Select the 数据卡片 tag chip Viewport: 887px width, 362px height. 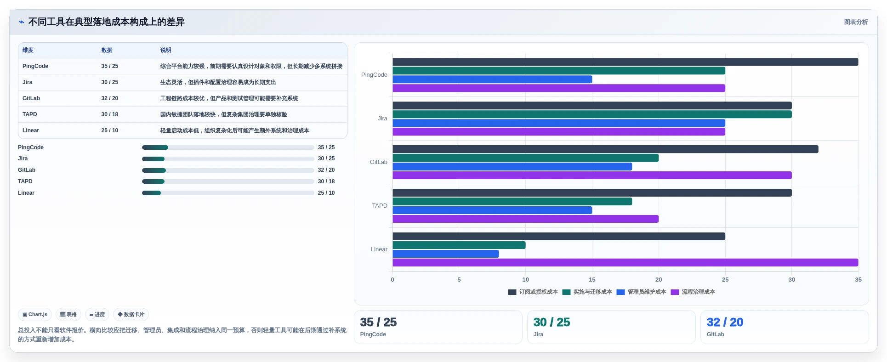pyautogui.click(x=131, y=315)
